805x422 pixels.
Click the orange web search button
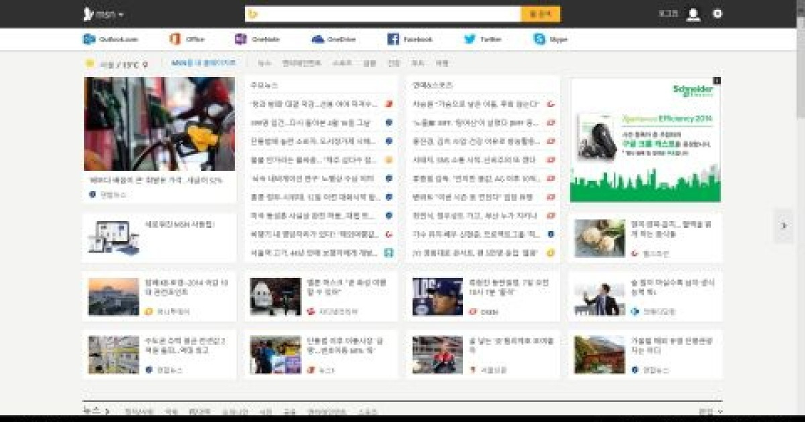[x=541, y=14]
